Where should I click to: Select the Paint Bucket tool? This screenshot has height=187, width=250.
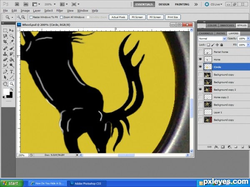tap(12, 59)
